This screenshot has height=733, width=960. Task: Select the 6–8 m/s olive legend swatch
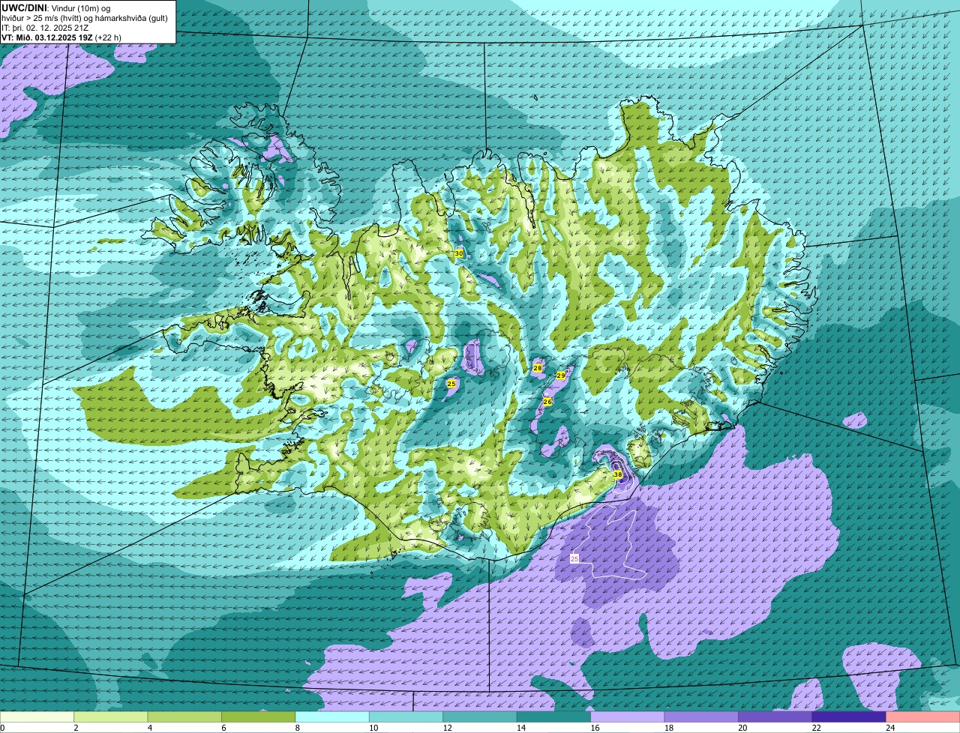click(x=259, y=717)
